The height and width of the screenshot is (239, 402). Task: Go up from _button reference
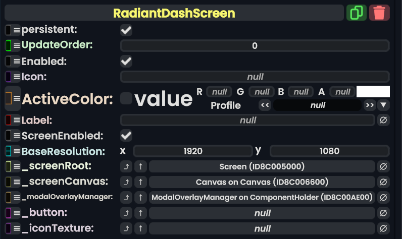point(140,213)
